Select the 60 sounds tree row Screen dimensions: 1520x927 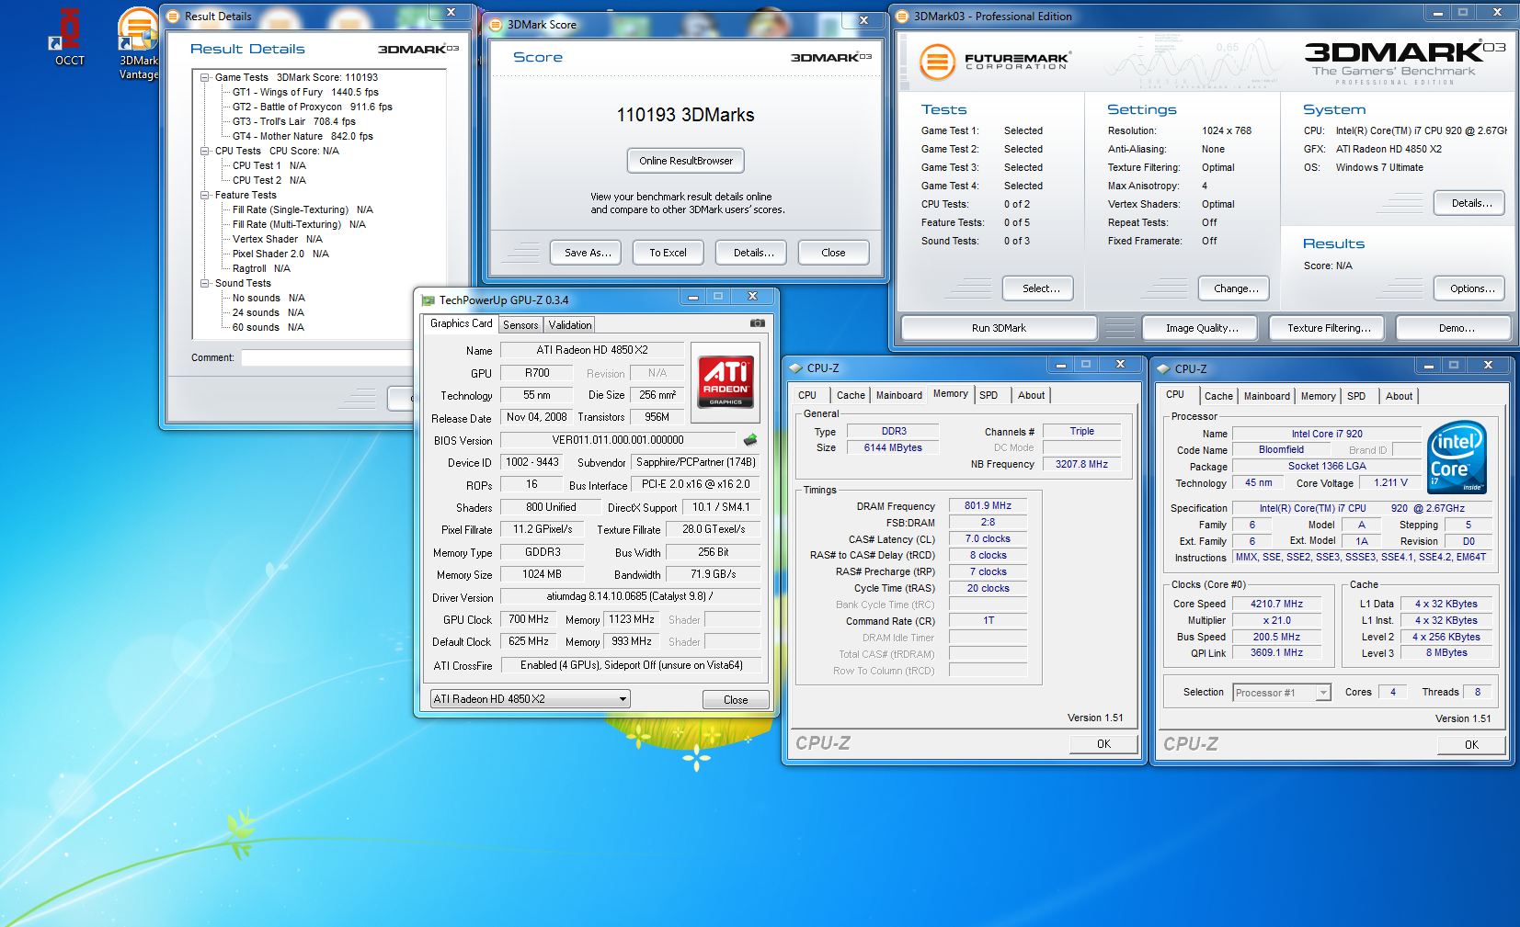coord(268,327)
